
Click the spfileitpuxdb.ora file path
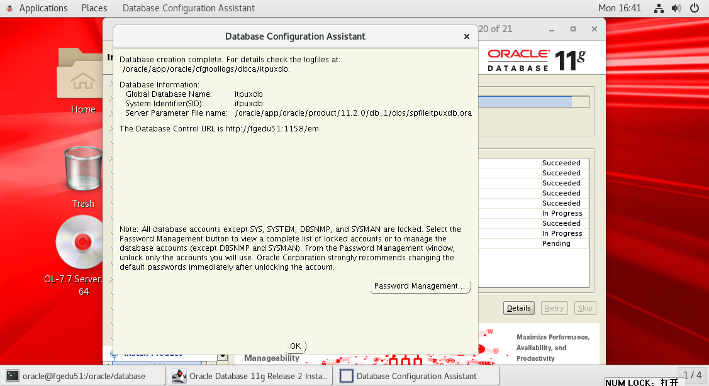[x=353, y=113]
